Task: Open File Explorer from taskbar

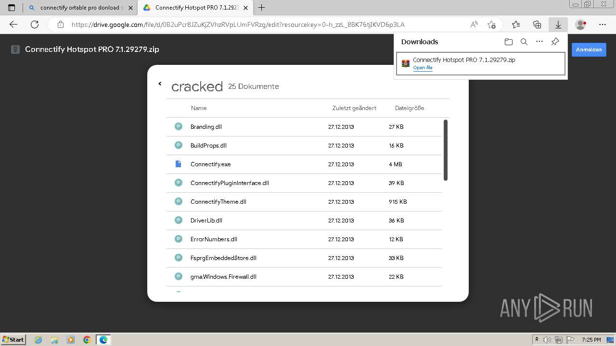Action: coord(54,340)
